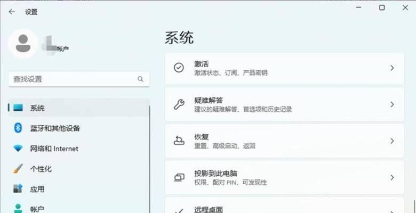
Task: Minimize the 设置 window
Action: pos(359,7)
